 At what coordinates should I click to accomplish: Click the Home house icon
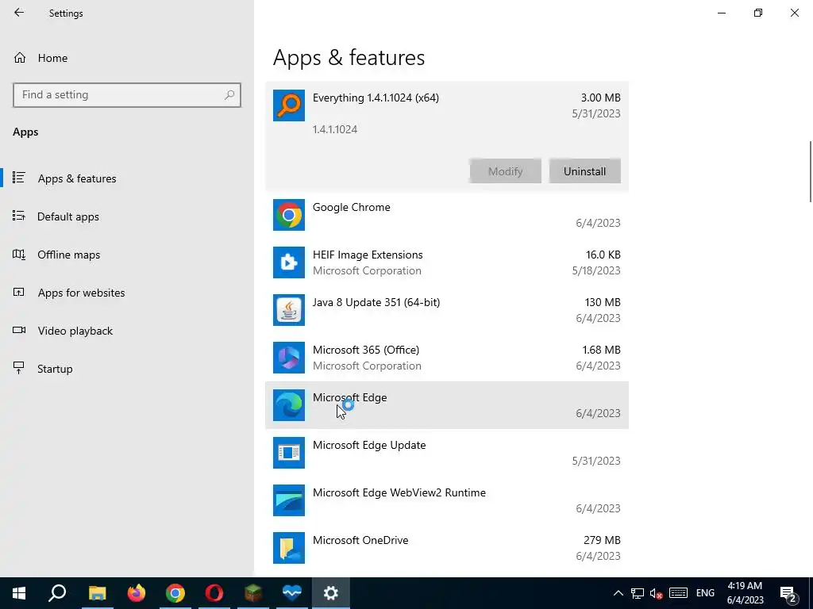click(x=20, y=57)
